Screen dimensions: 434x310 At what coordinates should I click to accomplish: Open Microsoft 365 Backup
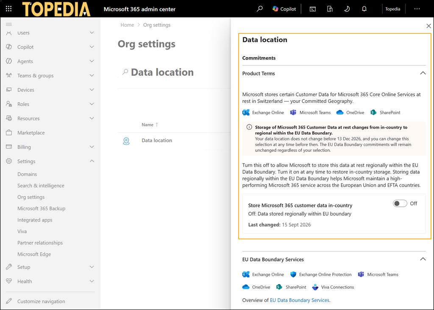point(41,208)
